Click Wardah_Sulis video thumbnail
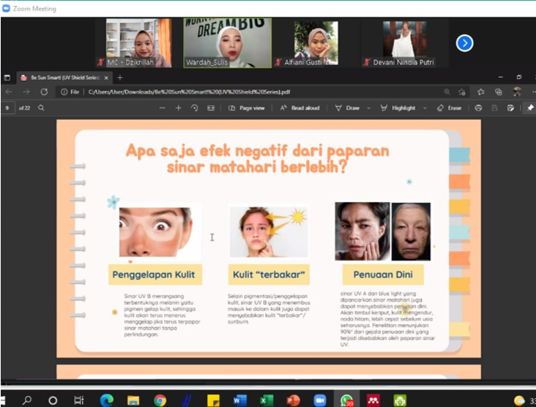The height and width of the screenshot is (407, 536). pyautogui.click(x=228, y=42)
